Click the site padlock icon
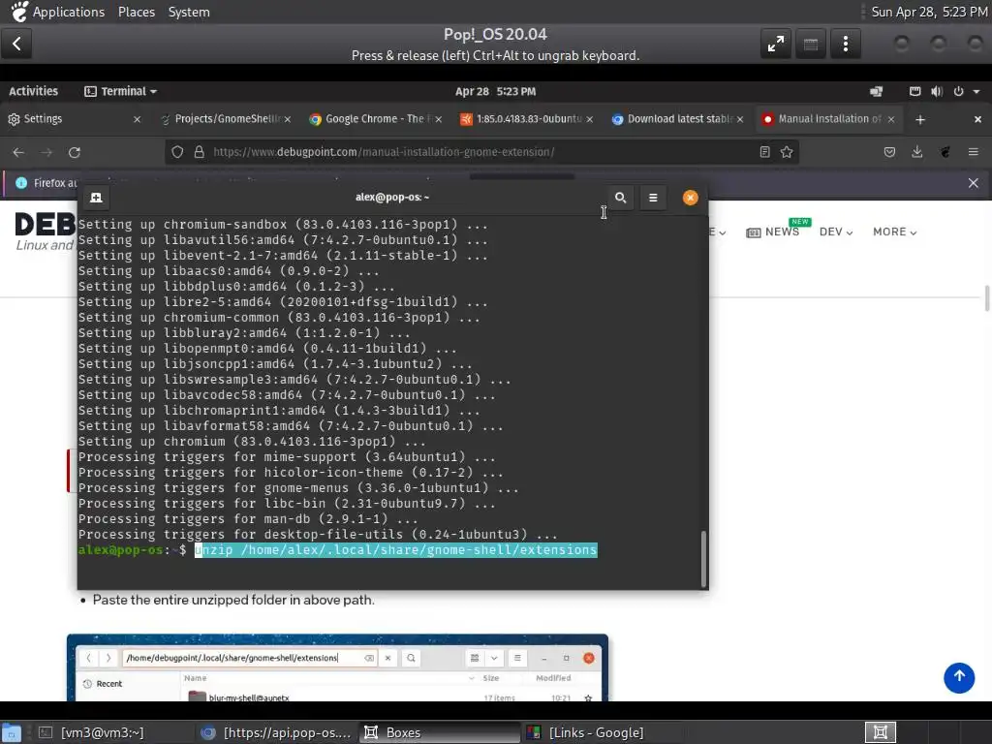 coord(200,152)
